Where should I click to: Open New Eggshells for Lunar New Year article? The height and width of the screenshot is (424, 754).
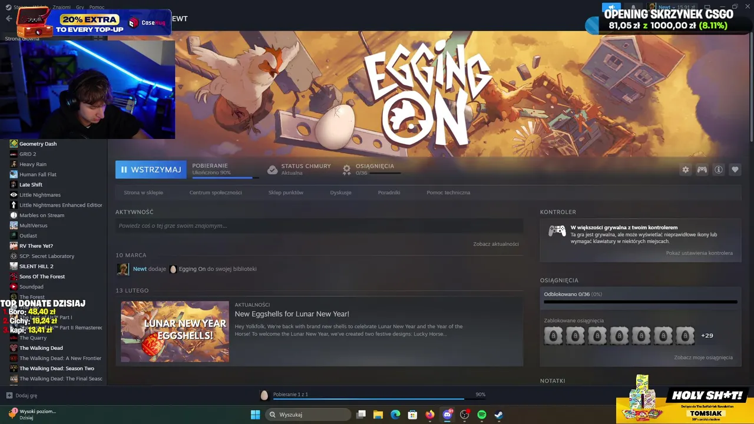point(292,314)
